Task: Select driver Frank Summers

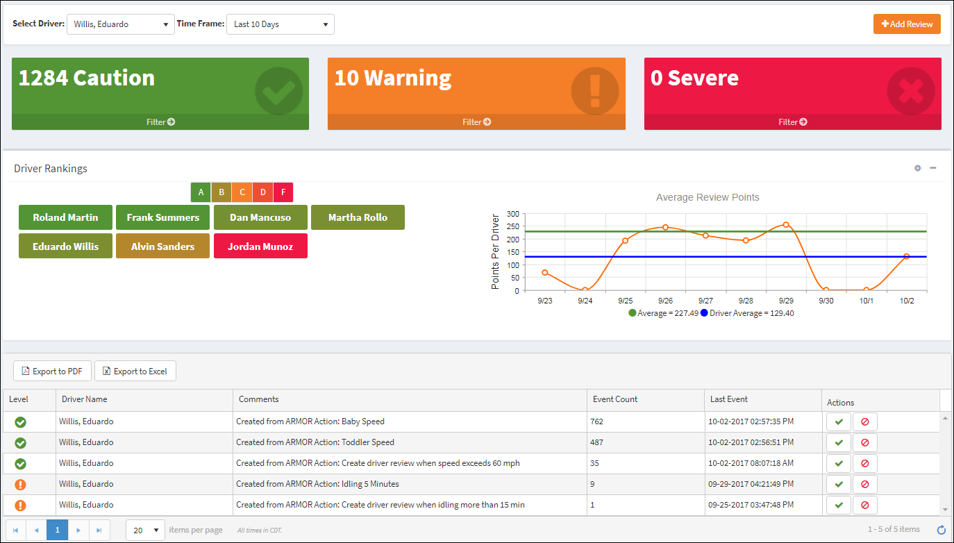Action: [163, 217]
